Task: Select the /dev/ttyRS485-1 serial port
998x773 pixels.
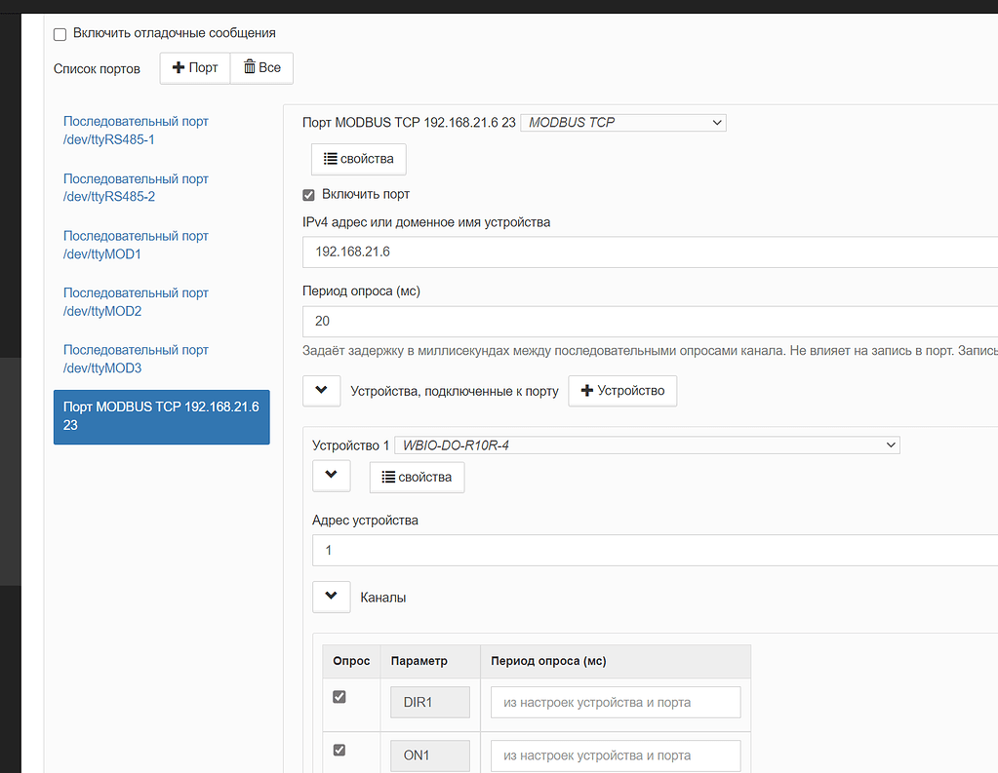Action: click(136, 130)
